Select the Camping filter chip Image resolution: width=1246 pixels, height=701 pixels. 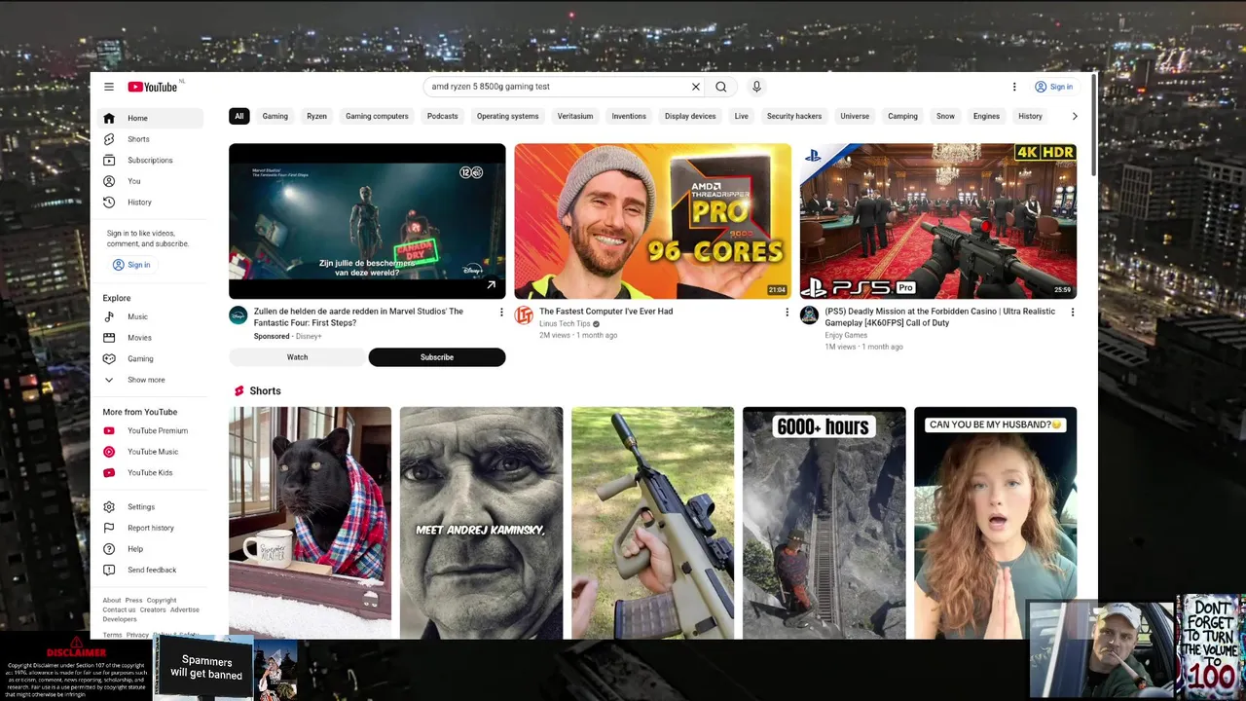click(902, 116)
